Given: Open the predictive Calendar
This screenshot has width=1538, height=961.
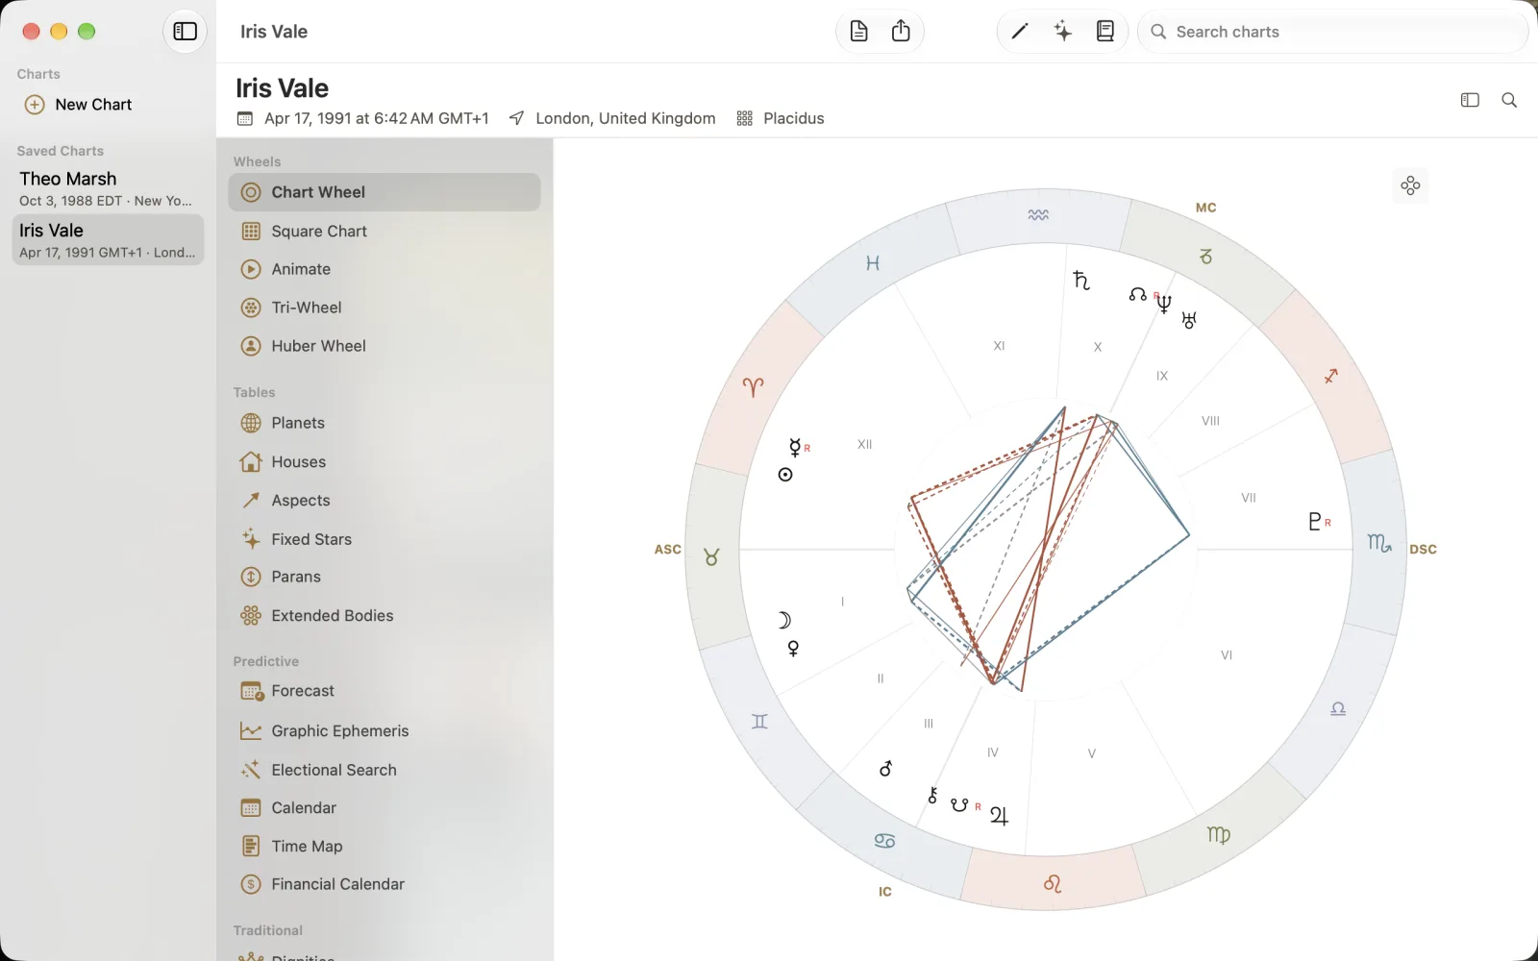Looking at the screenshot, I should (x=384, y=808).
